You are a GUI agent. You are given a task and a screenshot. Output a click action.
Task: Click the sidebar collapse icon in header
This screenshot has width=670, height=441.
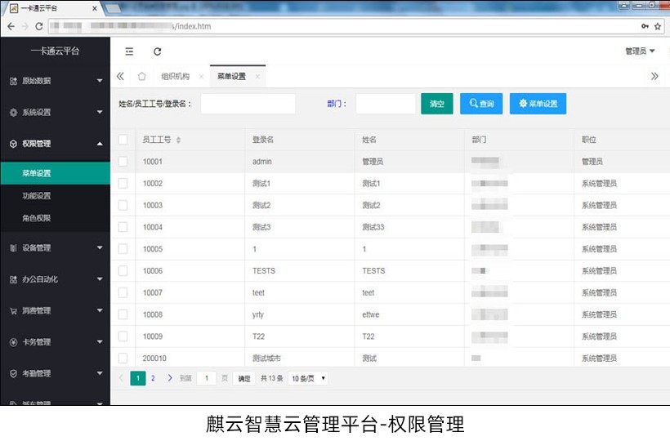click(129, 51)
